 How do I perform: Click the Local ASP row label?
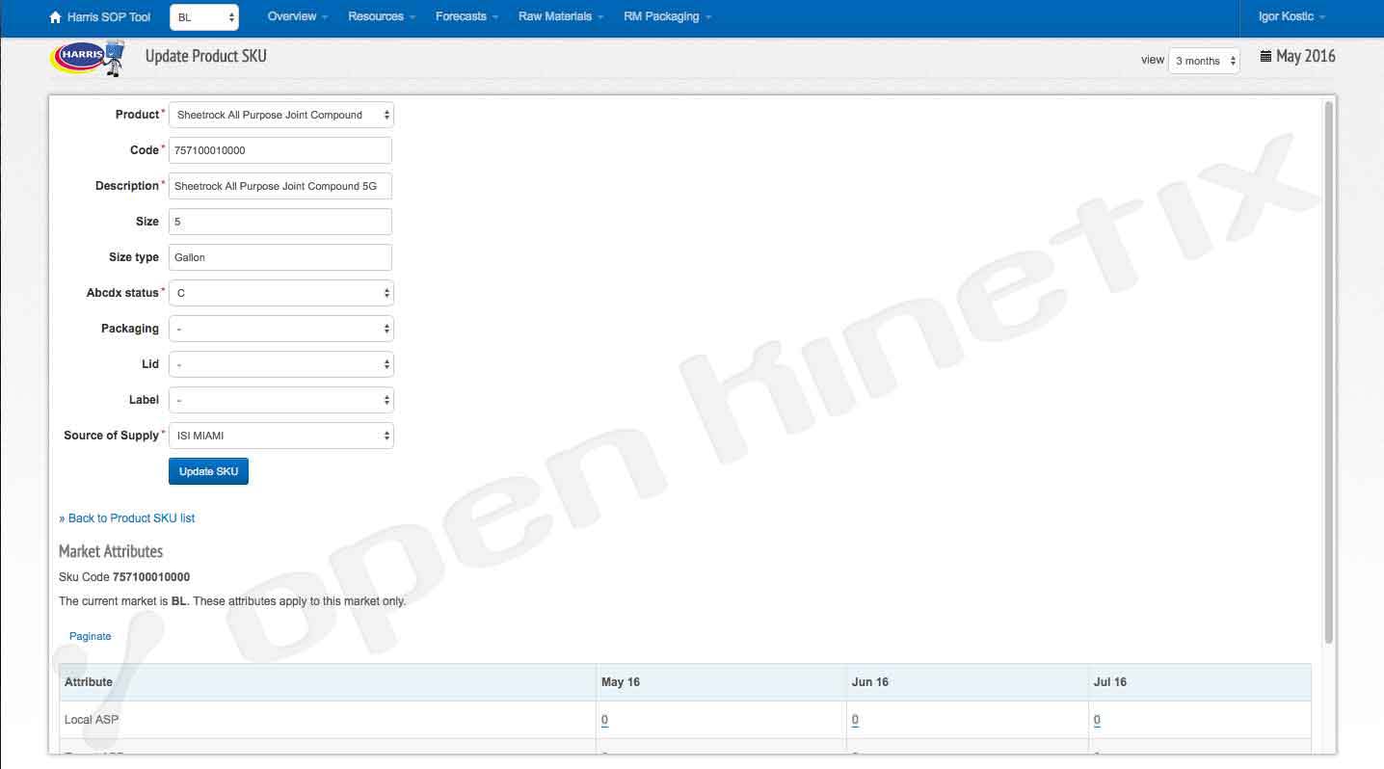click(x=92, y=720)
